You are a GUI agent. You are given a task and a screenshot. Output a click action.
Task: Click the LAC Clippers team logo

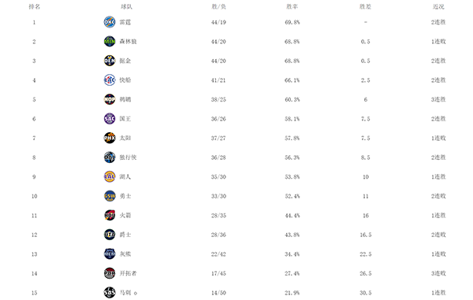tap(110, 80)
